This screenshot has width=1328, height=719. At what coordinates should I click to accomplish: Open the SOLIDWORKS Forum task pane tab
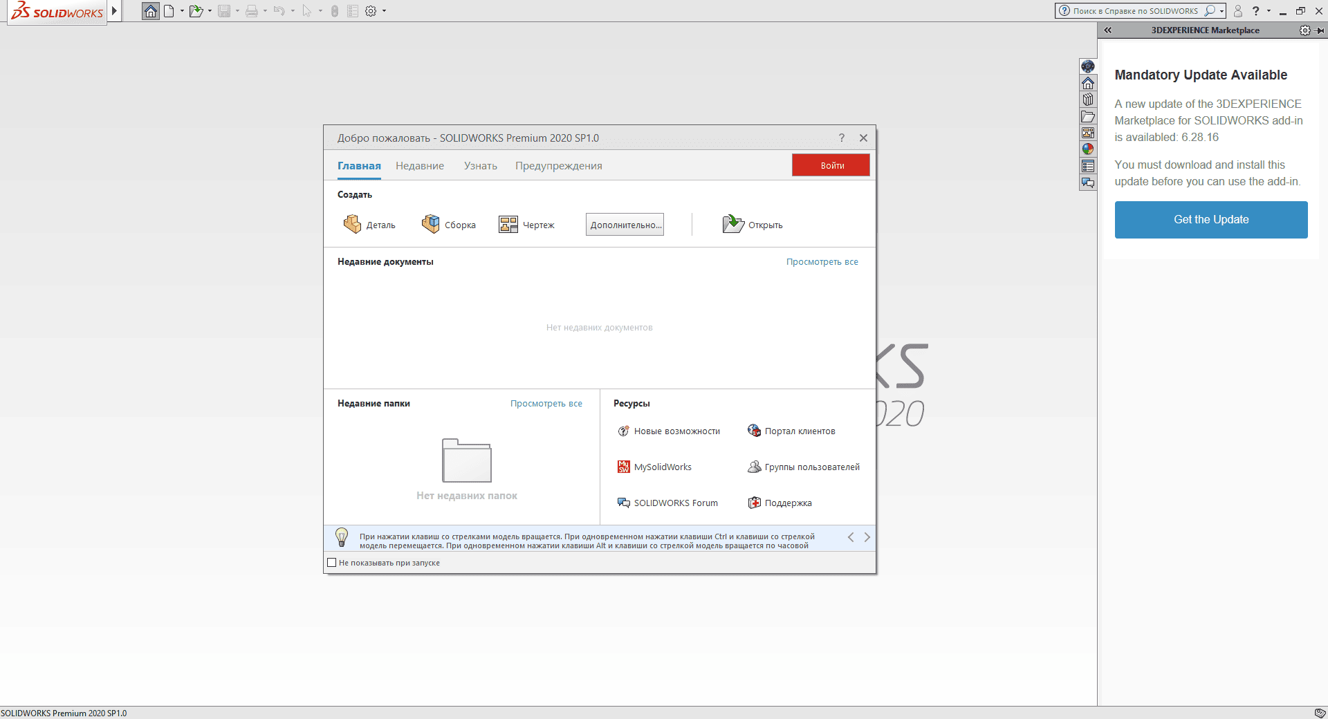click(x=1088, y=183)
